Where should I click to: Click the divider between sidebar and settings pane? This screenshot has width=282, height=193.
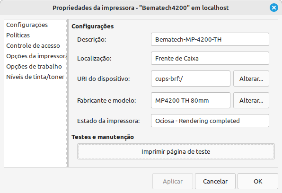[68, 93]
